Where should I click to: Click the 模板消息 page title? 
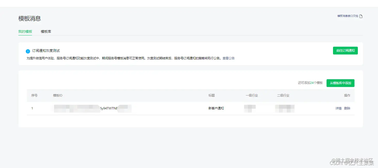click(x=30, y=18)
